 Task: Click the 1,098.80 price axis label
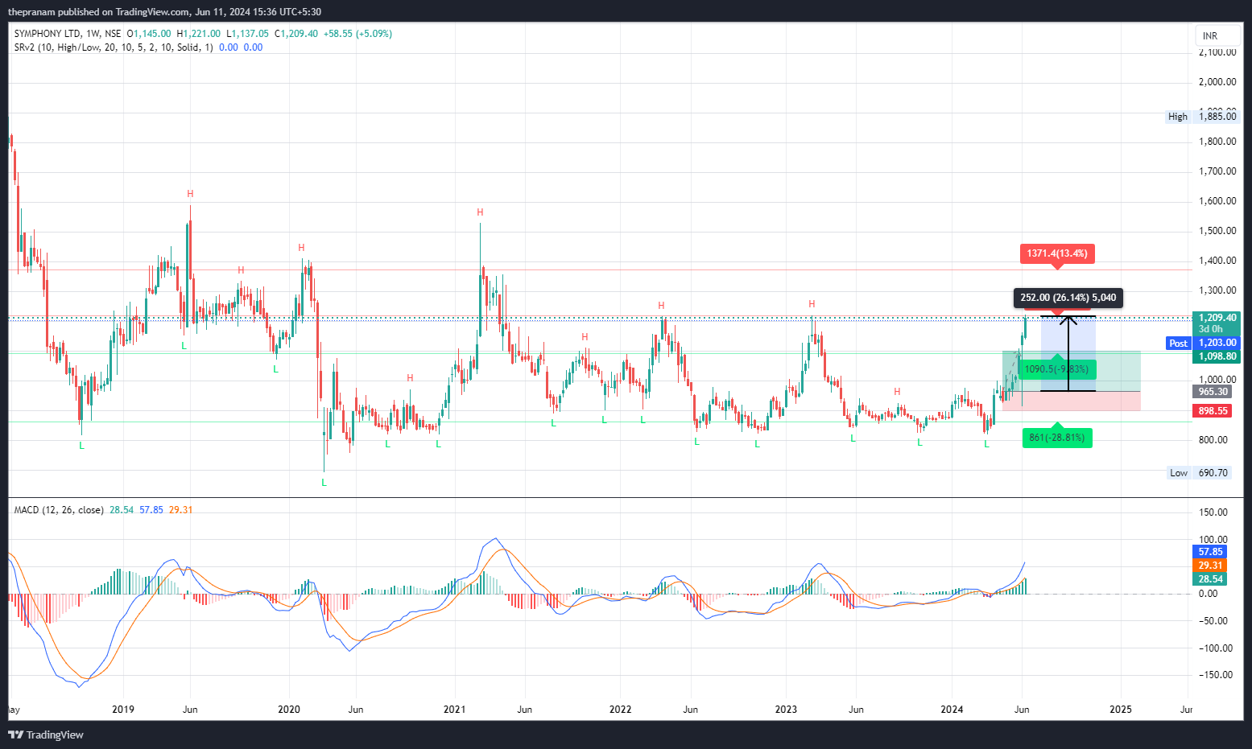(x=1216, y=356)
